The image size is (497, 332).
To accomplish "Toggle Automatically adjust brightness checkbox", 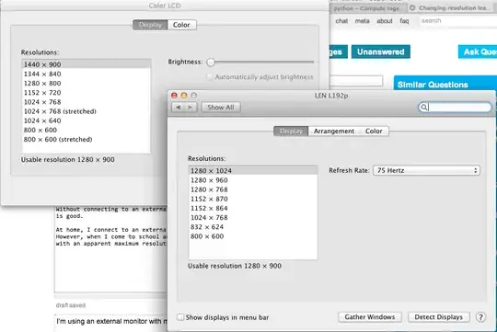I will point(209,77).
